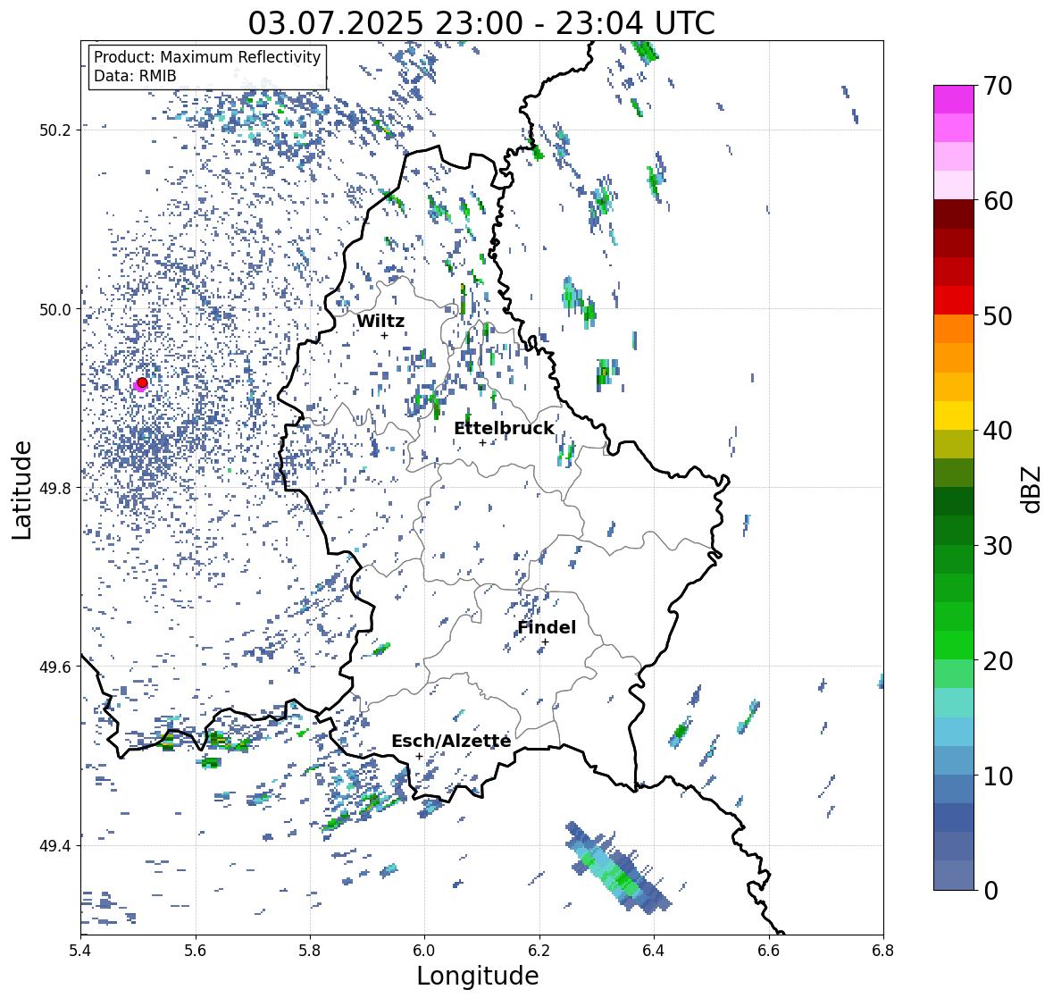This screenshot has height=998, width=1053.
Task: Click the Wiltz station label
Action: [x=380, y=321]
